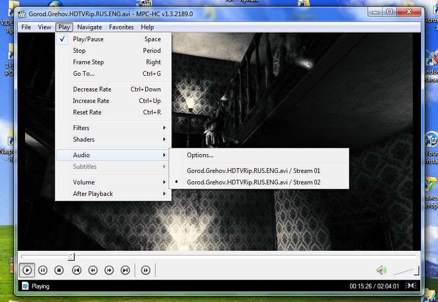This screenshot has height=302, width=438.
Task: Choose Decrease Rate menu entry
Action: 113,89
